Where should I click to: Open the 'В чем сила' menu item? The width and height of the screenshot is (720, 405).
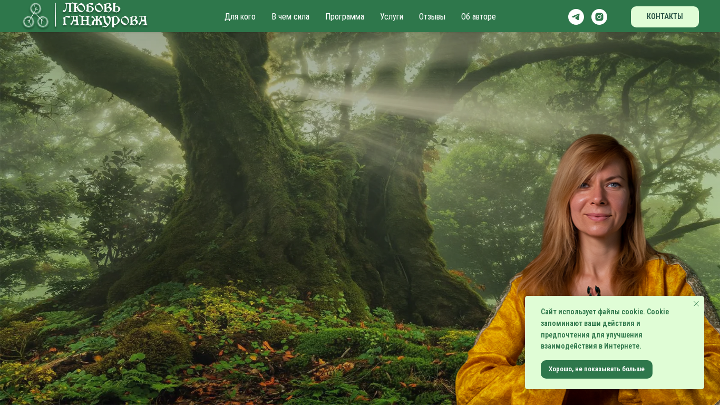coord(290,17)
